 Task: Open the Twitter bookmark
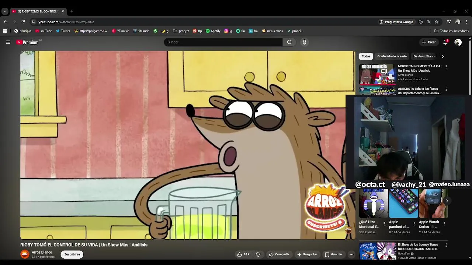click(63, 31)
